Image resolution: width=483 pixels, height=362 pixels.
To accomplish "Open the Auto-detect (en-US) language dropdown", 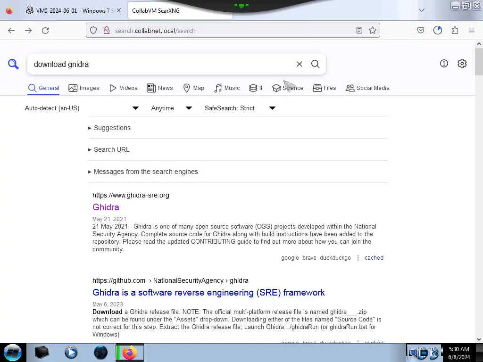I will pyautogui.click(x=82, y=108).
